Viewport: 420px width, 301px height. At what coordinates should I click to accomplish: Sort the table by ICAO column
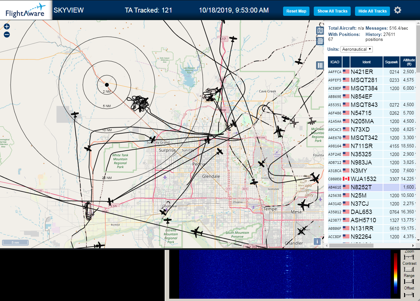335,62
